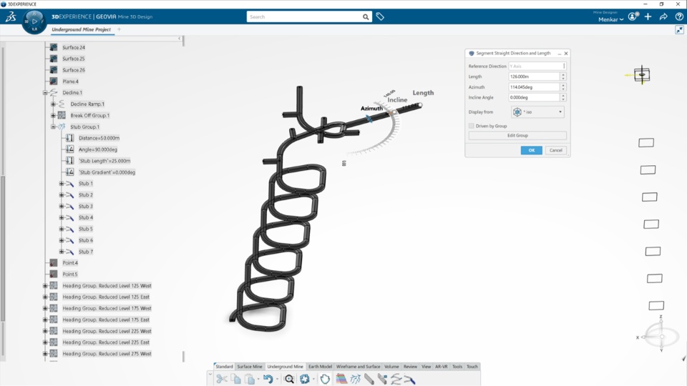Open the Menkar user name dropdown
This screenshot has width=687, height=386.
pyautogui.click(x=610, y=19)
